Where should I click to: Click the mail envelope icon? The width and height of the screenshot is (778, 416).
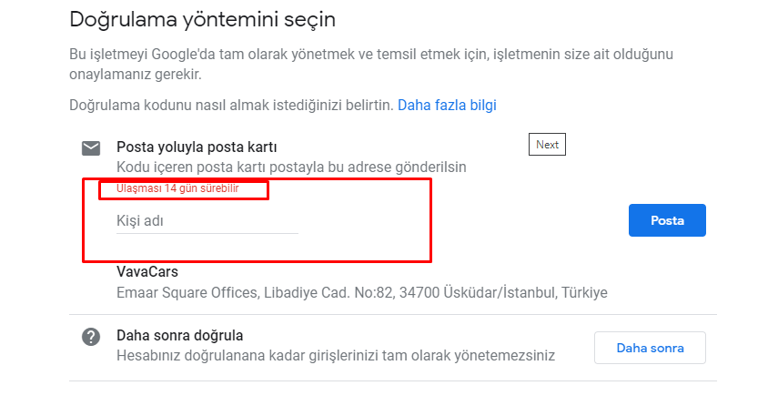[91, 148]
